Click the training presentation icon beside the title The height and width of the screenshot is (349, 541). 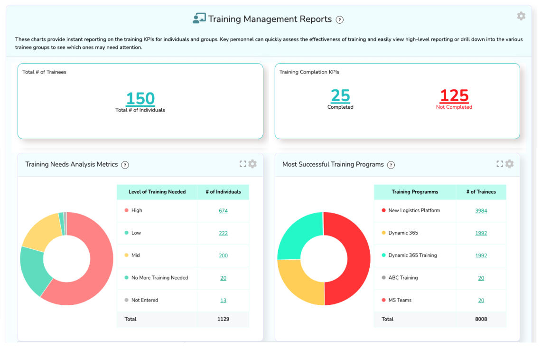[x=199, y=19]
